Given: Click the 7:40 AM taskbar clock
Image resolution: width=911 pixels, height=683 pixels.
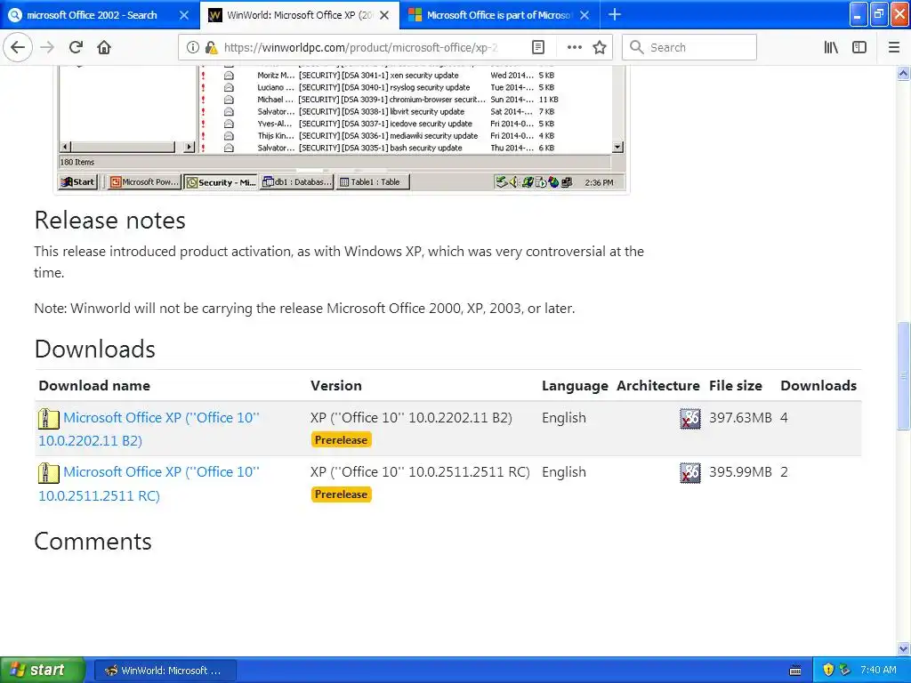Looking at the screenshot, I should 878,670.
